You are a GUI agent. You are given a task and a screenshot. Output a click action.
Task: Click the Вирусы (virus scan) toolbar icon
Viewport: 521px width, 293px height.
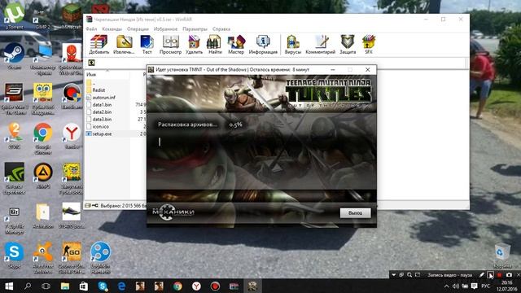[x=293, y=45]
